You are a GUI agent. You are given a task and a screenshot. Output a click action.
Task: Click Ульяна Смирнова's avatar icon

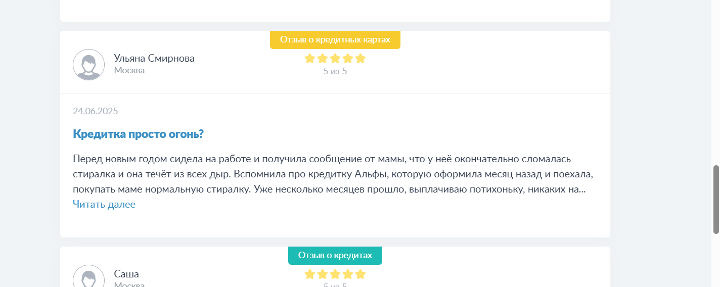tap(89, 65)
